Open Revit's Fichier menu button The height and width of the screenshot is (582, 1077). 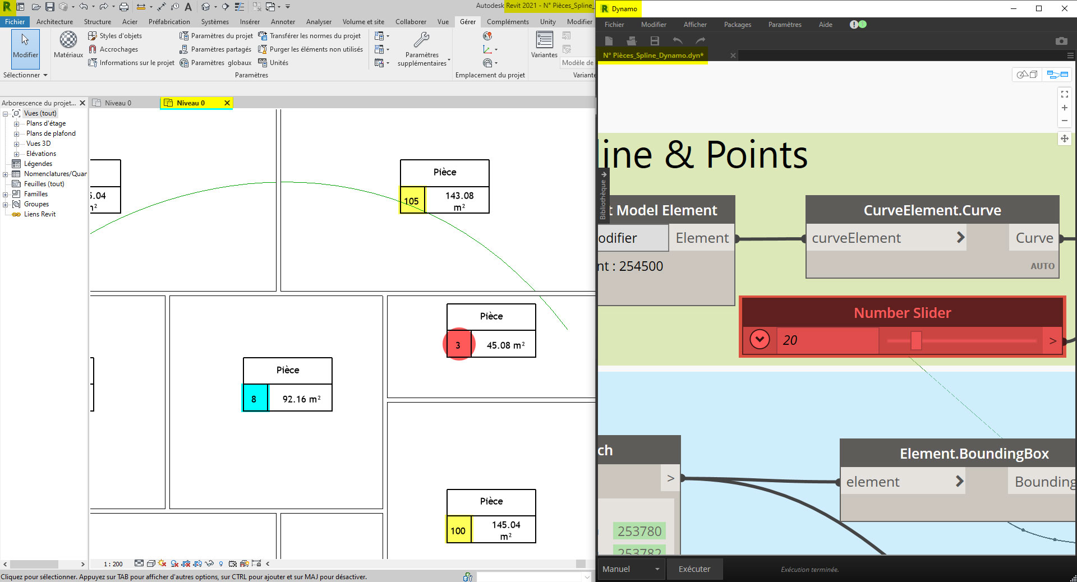(15, 22)
